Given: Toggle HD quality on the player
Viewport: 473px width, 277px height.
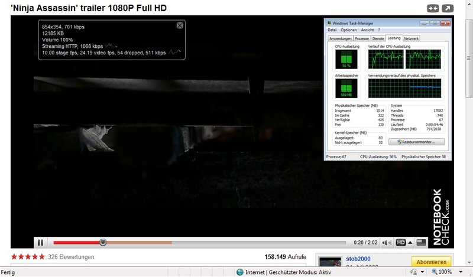Looking at the screenshot, I should (x=401, y=242).
